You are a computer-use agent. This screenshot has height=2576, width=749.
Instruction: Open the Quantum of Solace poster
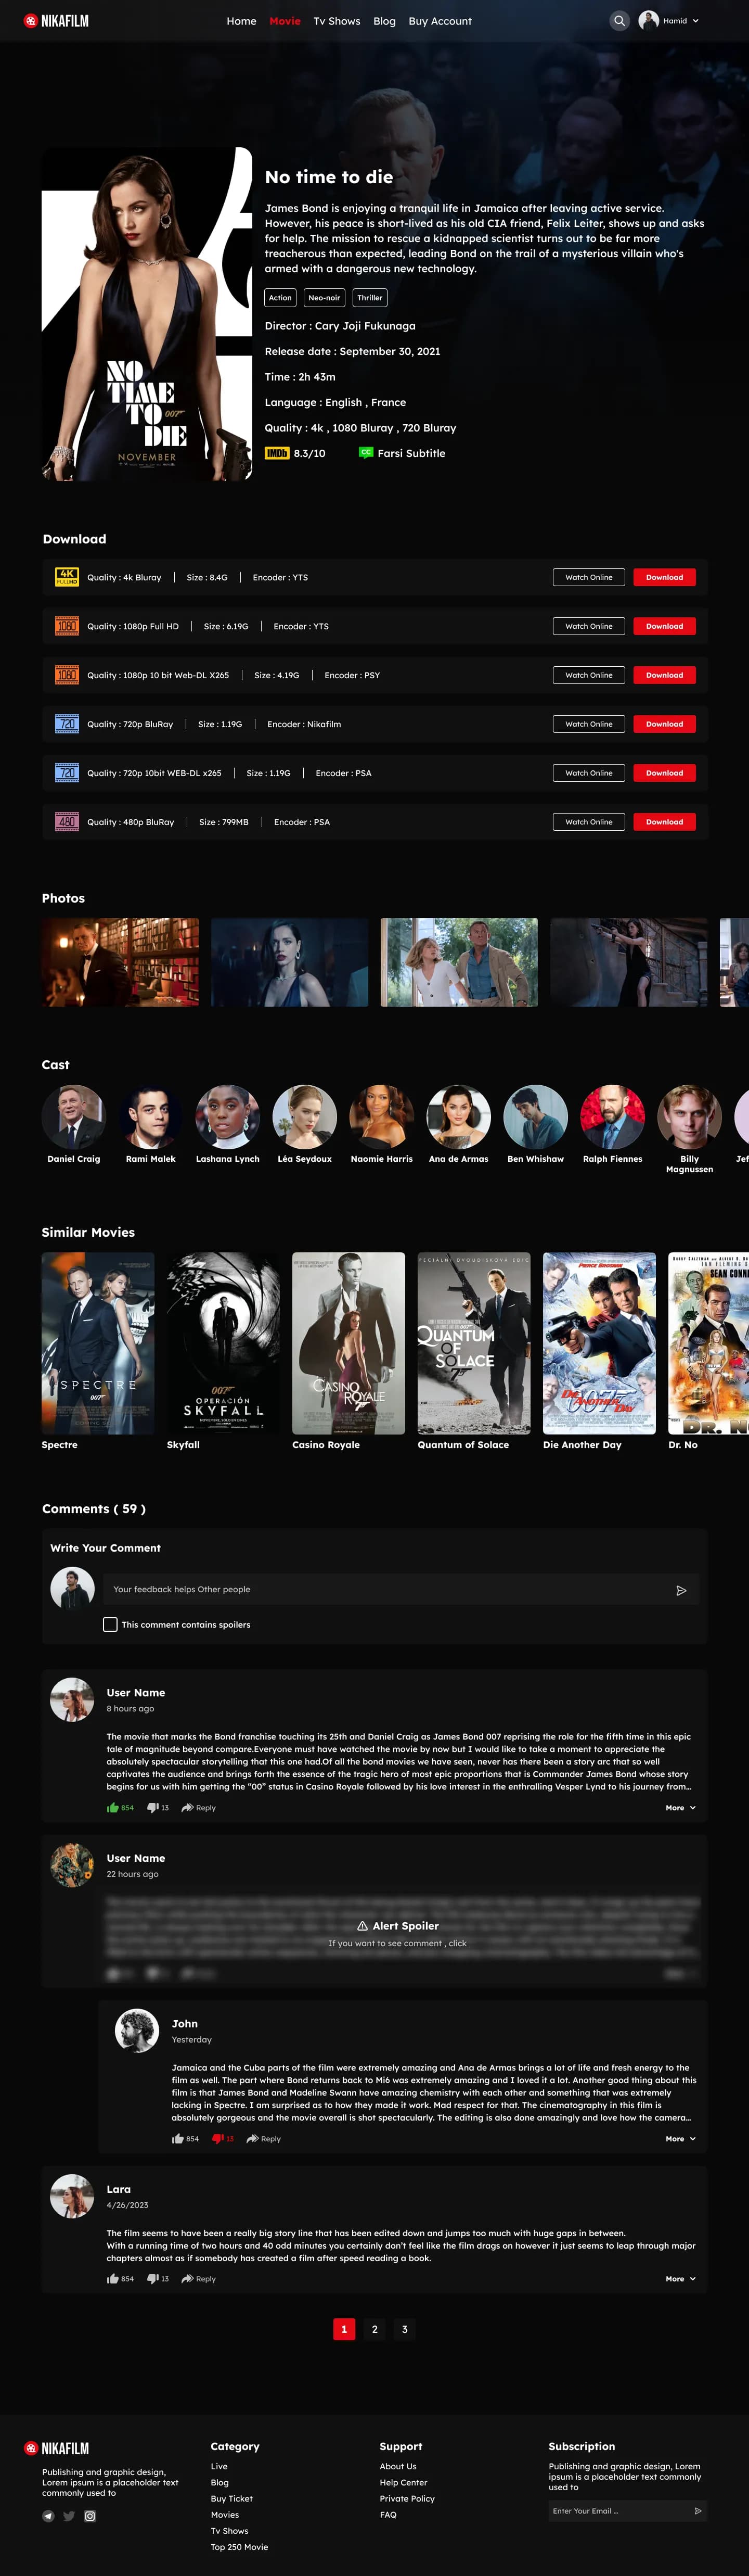pos(474,1343)
